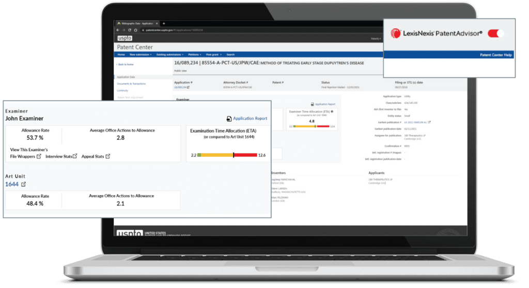Open the examiner's Appeal Stats link
Image resolution: width=529 pixels, height=288 pixels.
click(x=96, y=156)
